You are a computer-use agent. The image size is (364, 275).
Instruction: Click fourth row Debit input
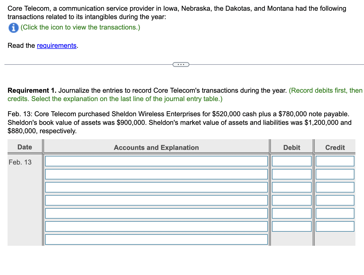tap(292, 200)
